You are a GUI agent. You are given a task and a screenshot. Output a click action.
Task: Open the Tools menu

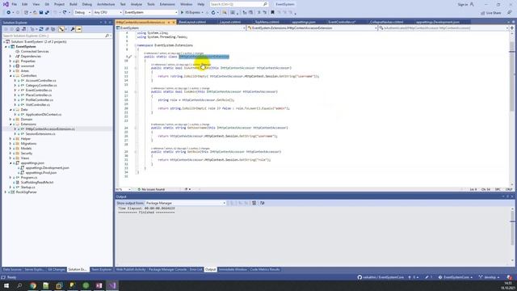pos(151,4)
